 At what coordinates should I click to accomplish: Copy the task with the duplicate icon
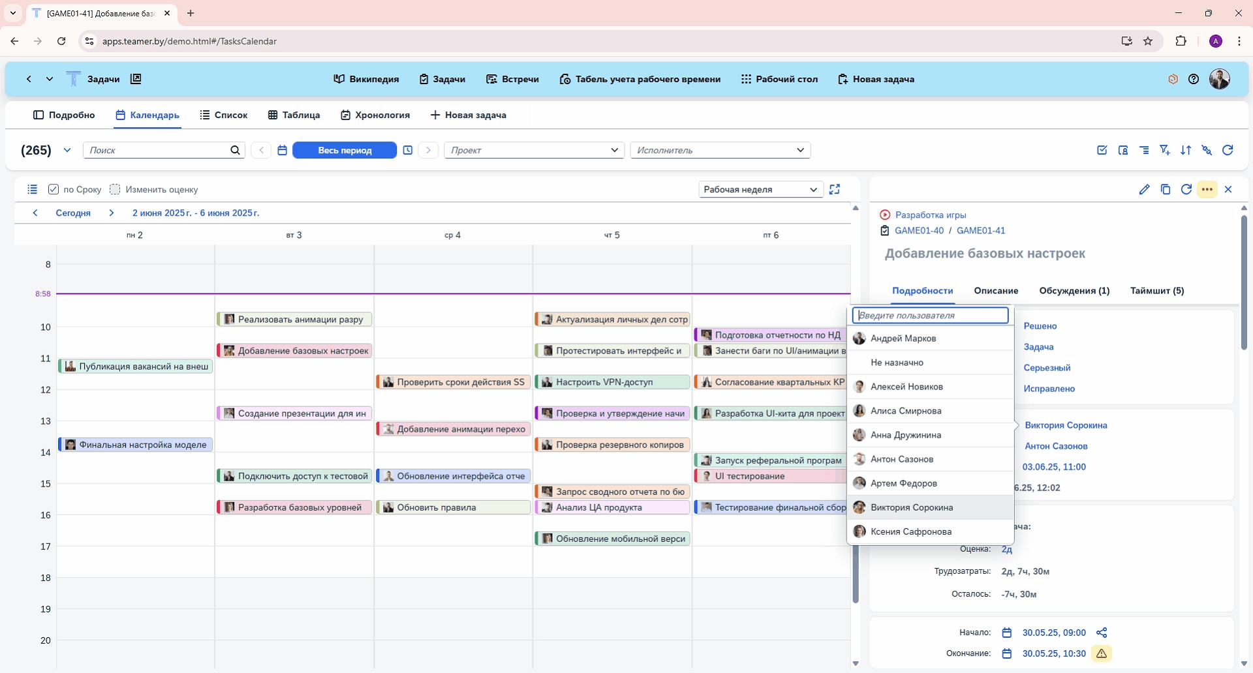[1166, 190]
